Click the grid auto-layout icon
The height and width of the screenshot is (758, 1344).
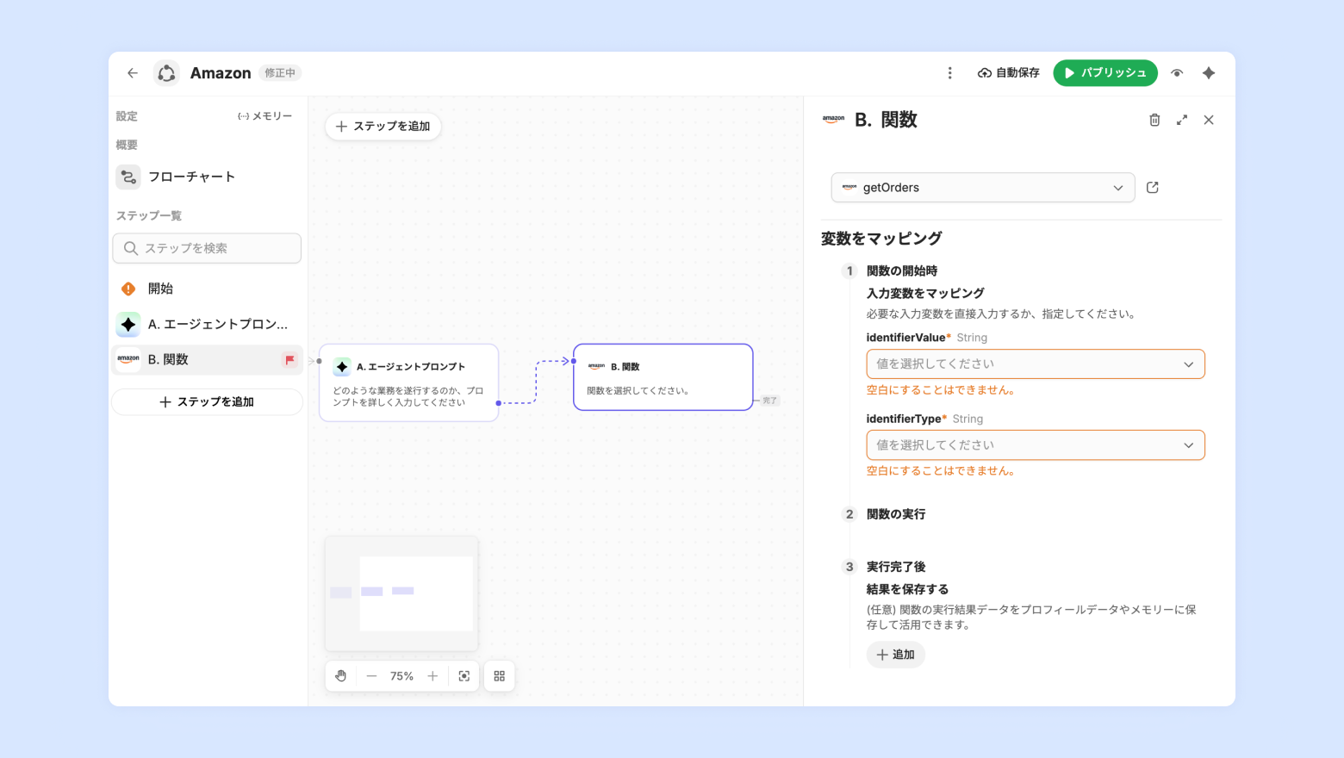[500, 676]
